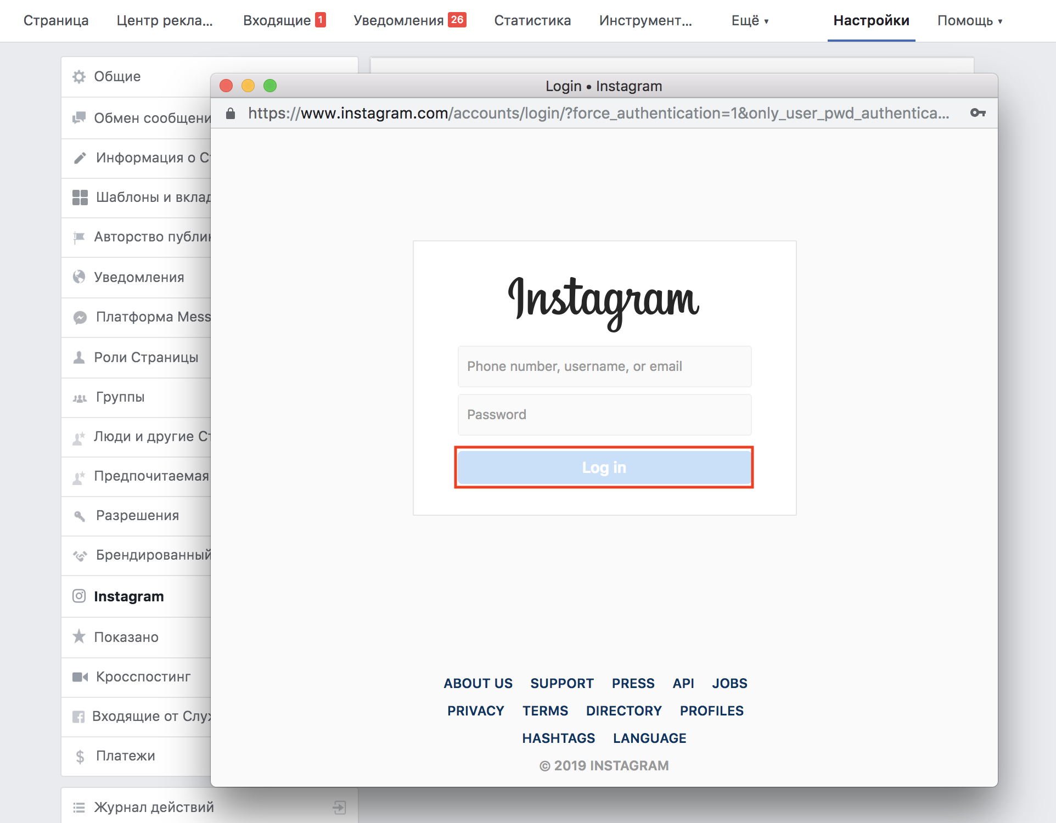Open the Инструменты tab
This screenshot has width=1056, height=823.
click(645, 21)
